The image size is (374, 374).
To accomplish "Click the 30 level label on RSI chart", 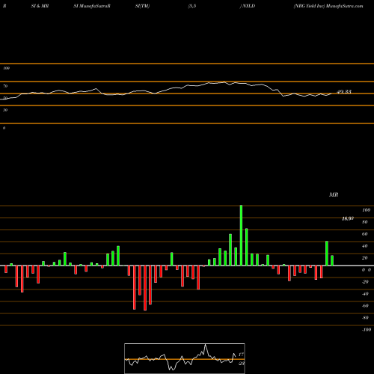I will click(x=5, y=110).
